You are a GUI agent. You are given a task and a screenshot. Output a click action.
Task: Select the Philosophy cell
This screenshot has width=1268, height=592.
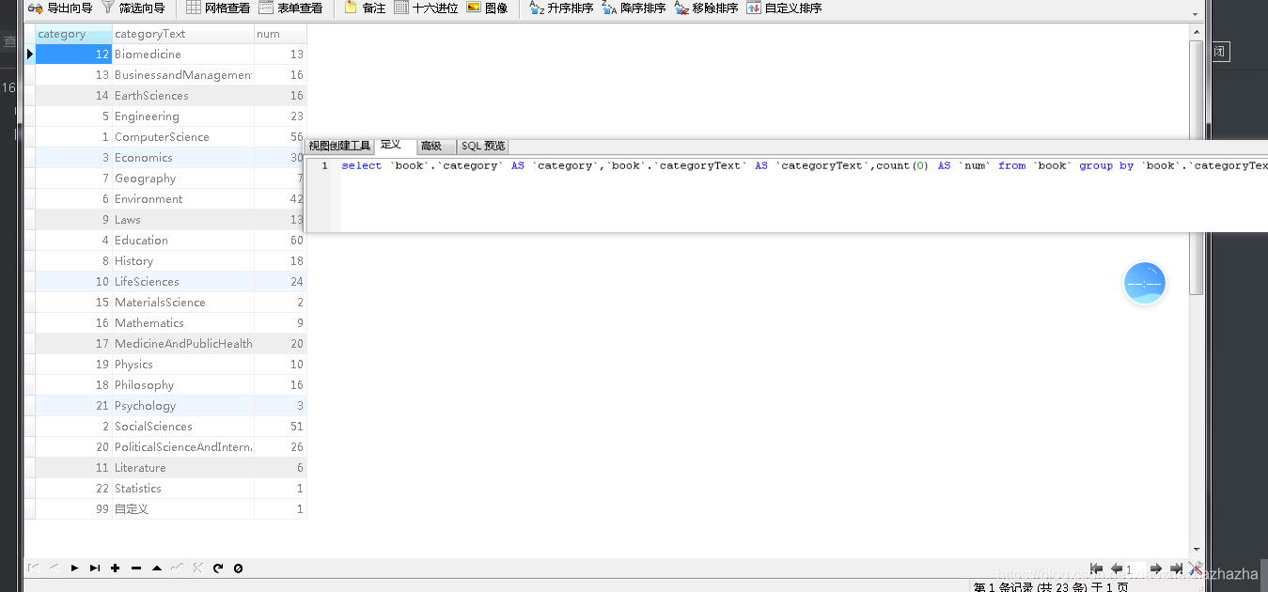pos(183,385)
